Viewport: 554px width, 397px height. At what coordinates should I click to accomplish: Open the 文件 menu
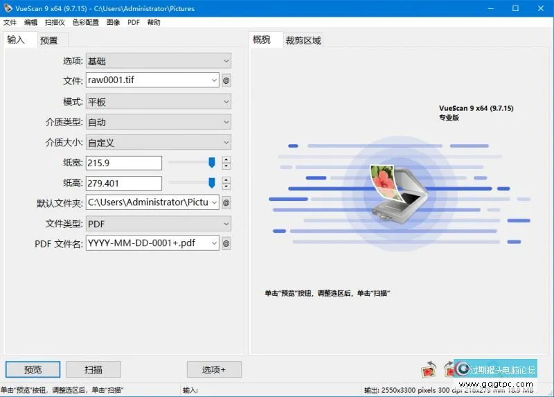click(10, 22)
